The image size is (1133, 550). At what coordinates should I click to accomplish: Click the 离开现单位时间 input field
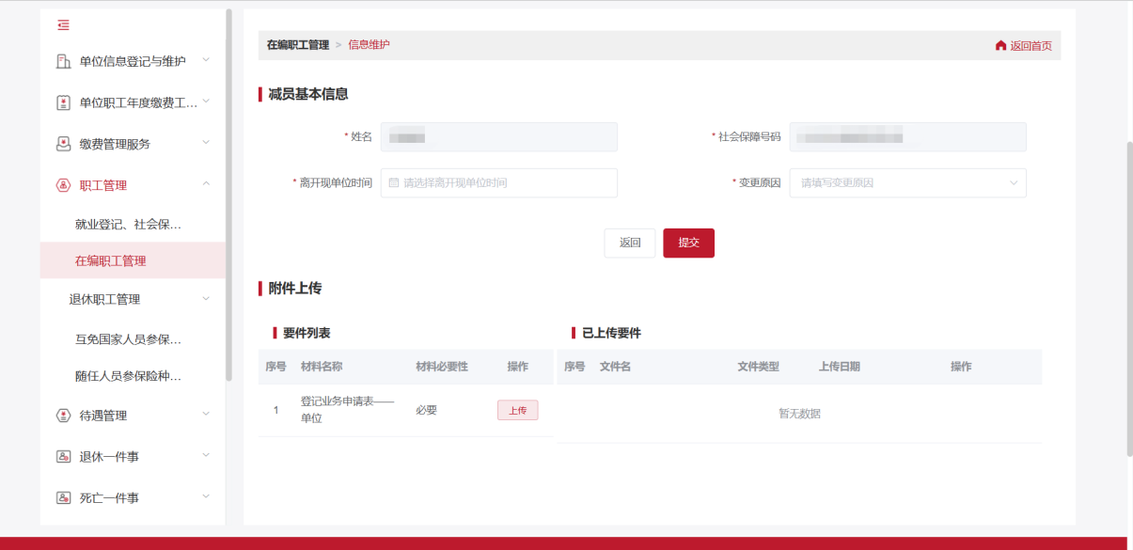[x=498, y=182]
